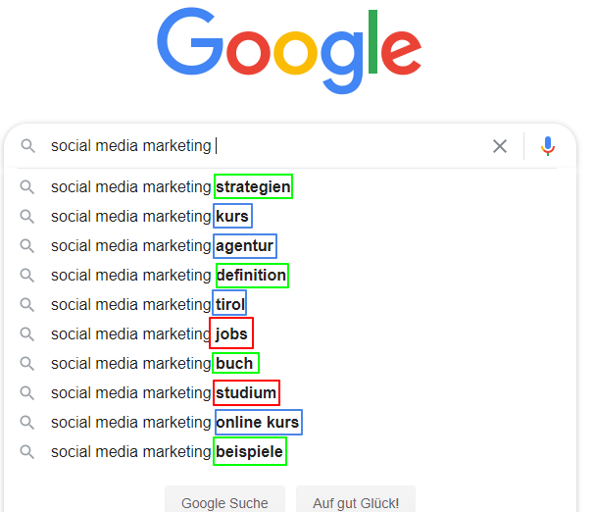Focus the search input field text
The height and width of the screenshot is (512, 594).
point(266,146)
